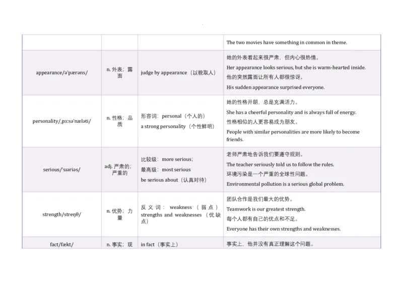Click the line "比较级: more serious;"

point(167,159)
